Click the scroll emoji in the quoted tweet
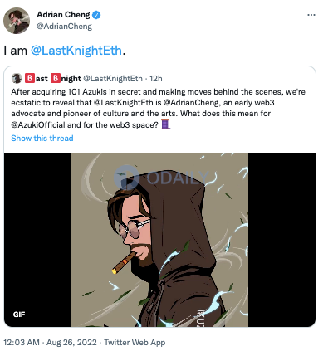The image size is (323, 356). 165,124
